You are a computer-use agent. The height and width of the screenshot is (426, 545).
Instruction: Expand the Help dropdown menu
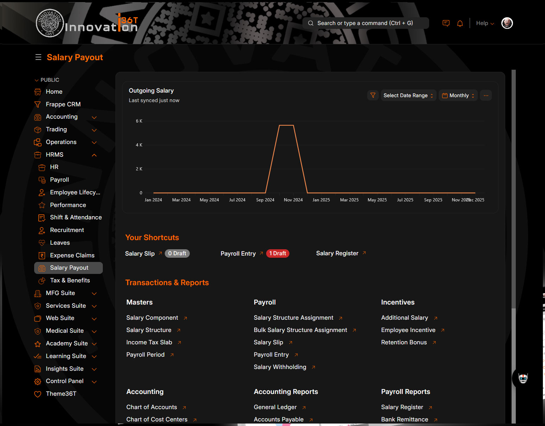[485, 23]
